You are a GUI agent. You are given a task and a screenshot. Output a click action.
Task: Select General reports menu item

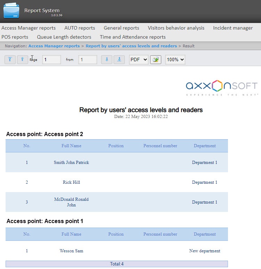[x=121, y=28]
